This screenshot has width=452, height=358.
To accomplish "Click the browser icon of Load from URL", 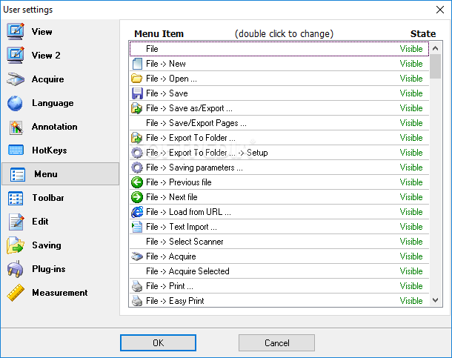I will click(137, 212).
